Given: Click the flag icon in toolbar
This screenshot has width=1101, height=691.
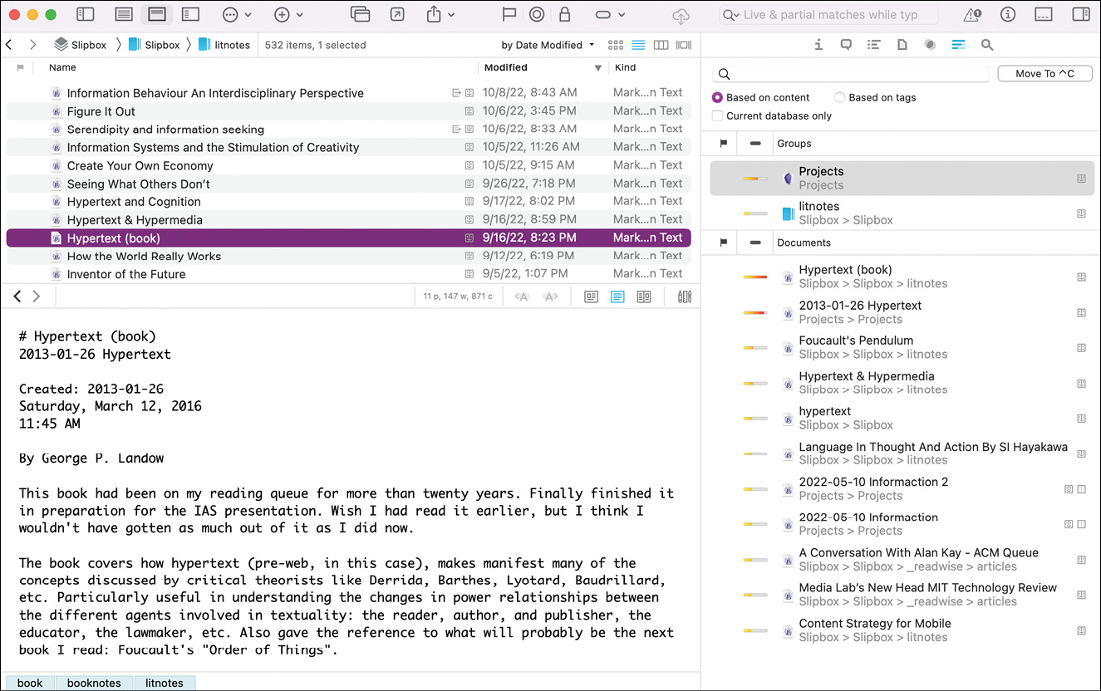Looking at the screenshot, I should [x=509, y=15].
